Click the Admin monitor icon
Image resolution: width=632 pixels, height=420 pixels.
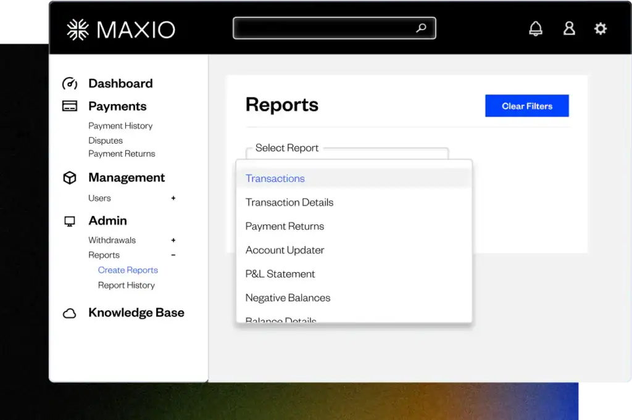[x=70, y=221]
